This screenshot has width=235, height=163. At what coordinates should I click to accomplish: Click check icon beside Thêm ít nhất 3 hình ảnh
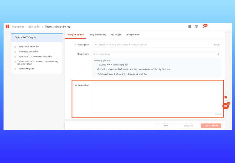[x=15, y=47]
